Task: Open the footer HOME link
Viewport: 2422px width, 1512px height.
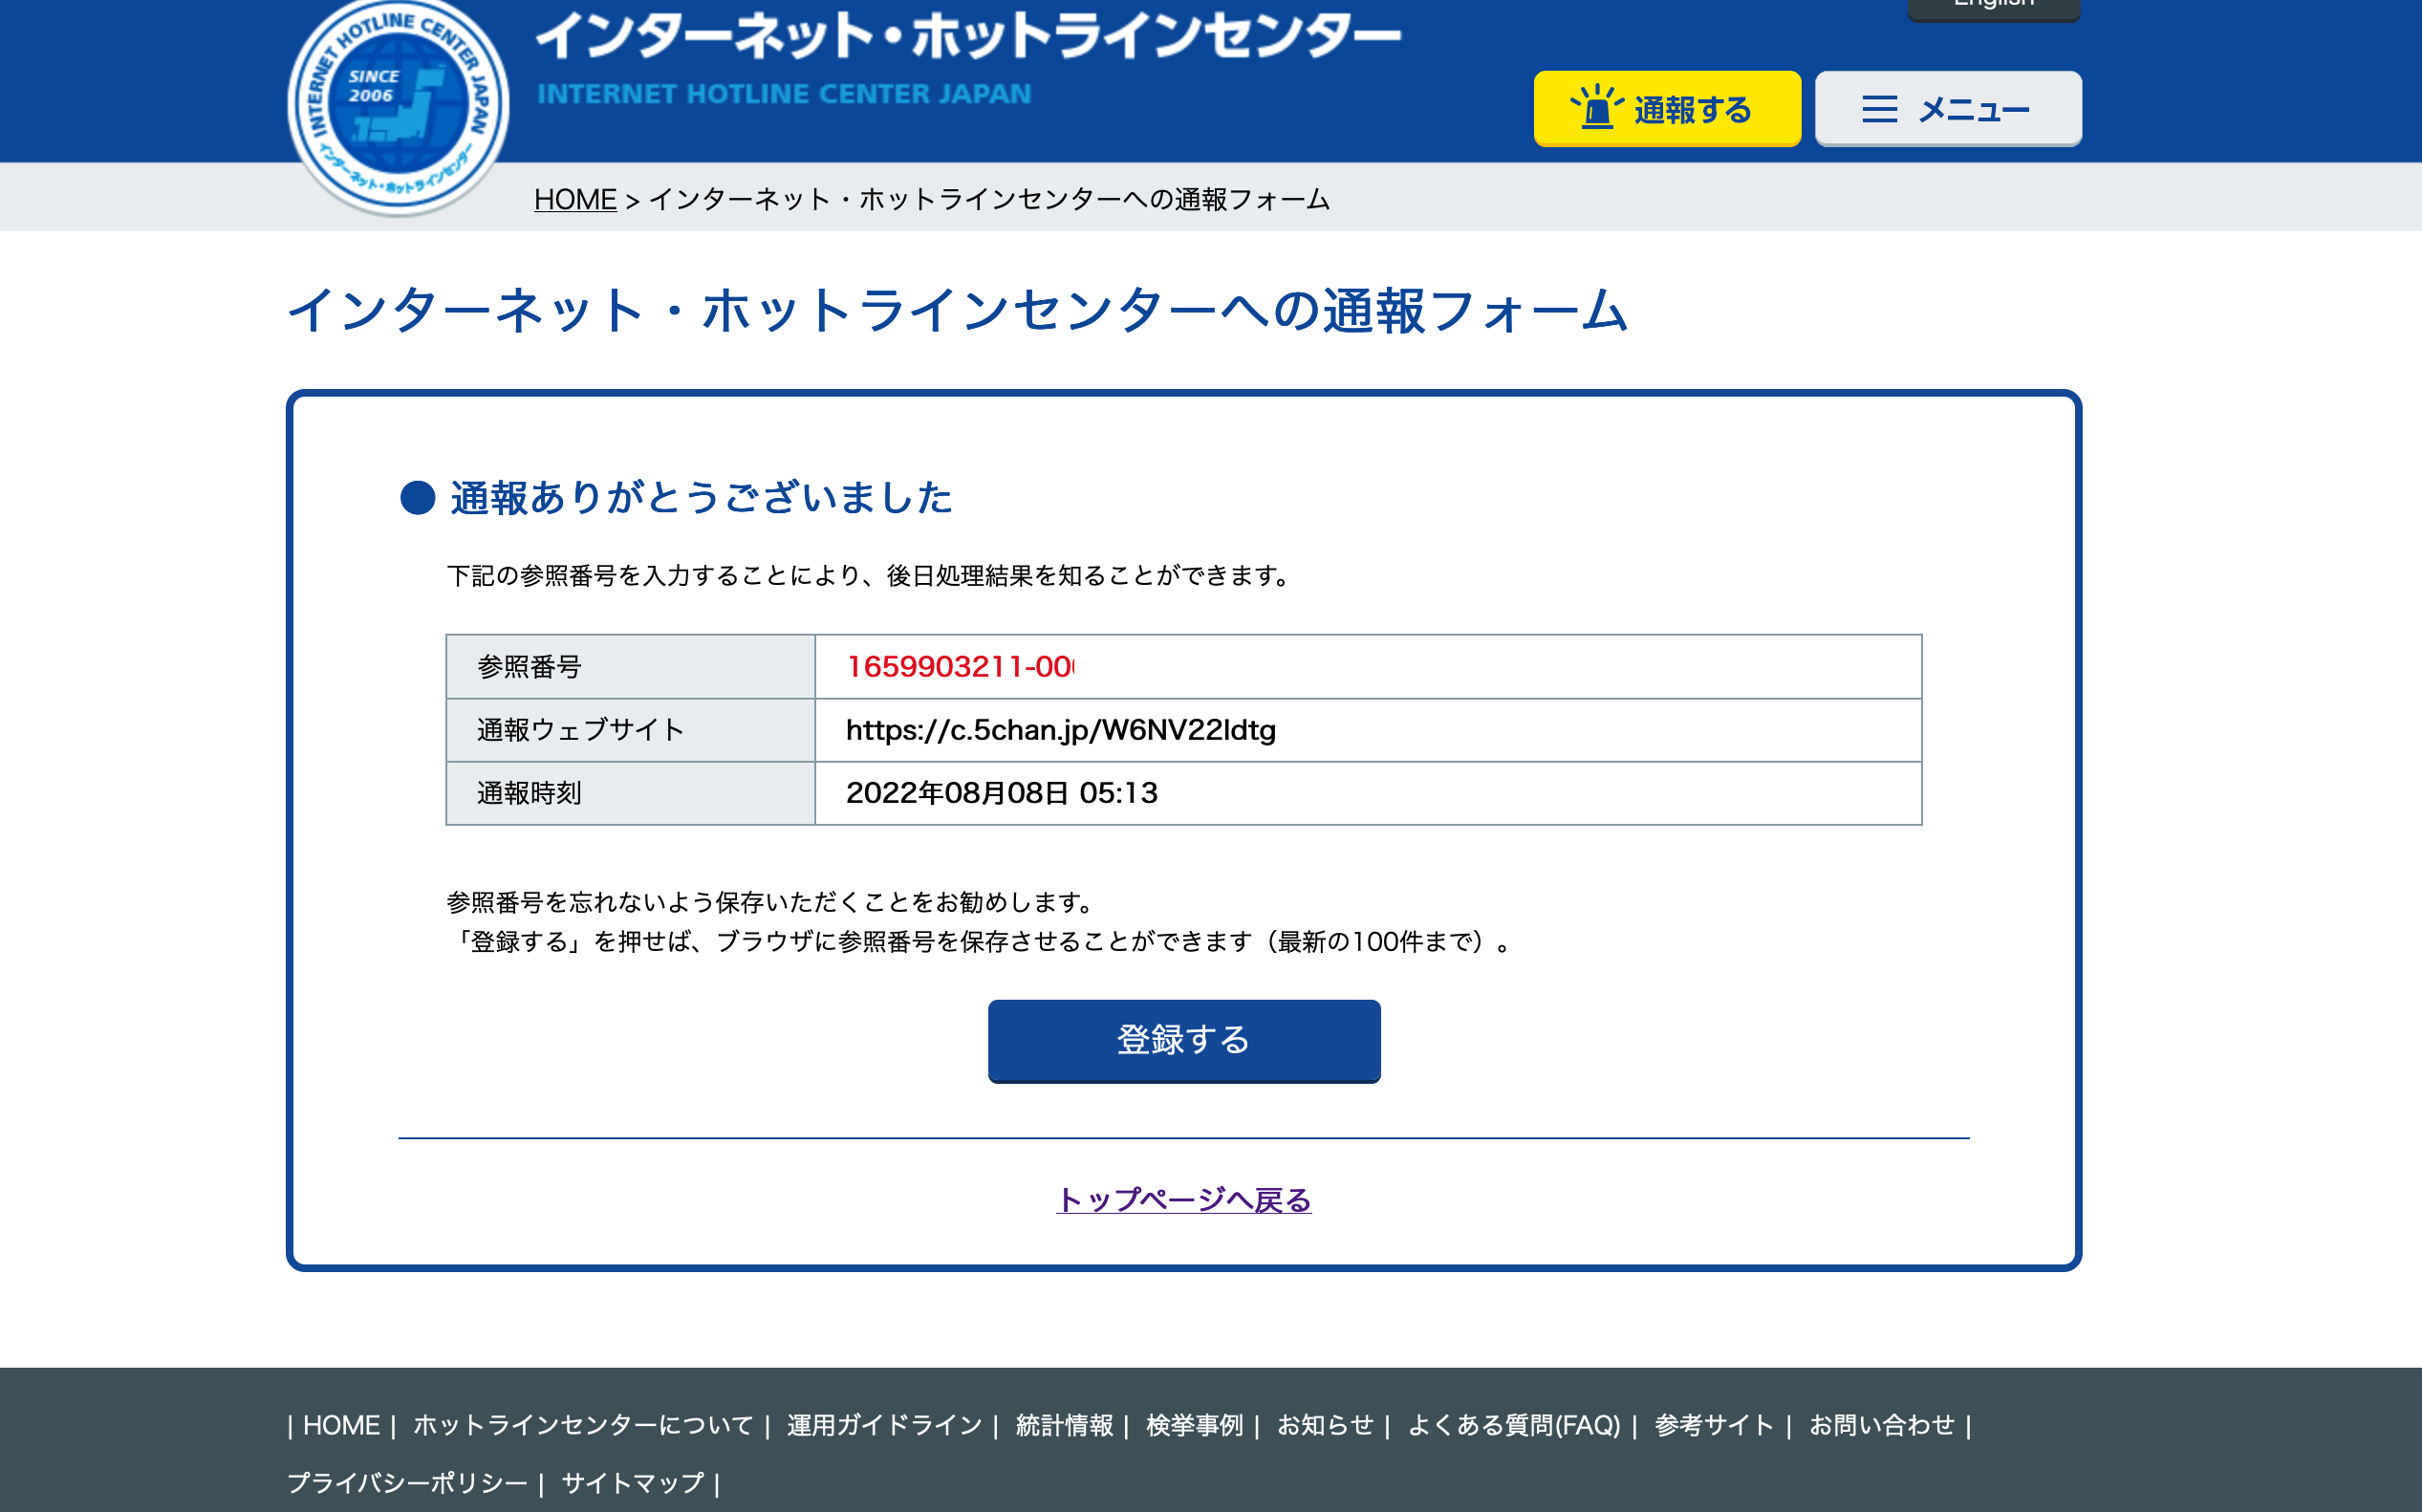Action: click(x=341, y=1425)
